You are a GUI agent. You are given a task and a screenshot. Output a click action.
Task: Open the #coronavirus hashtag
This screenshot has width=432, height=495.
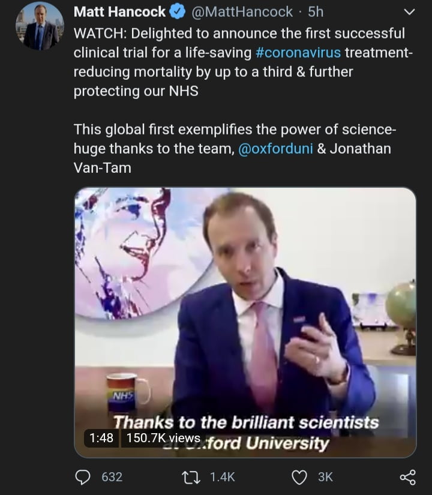[x=298, y=52]
